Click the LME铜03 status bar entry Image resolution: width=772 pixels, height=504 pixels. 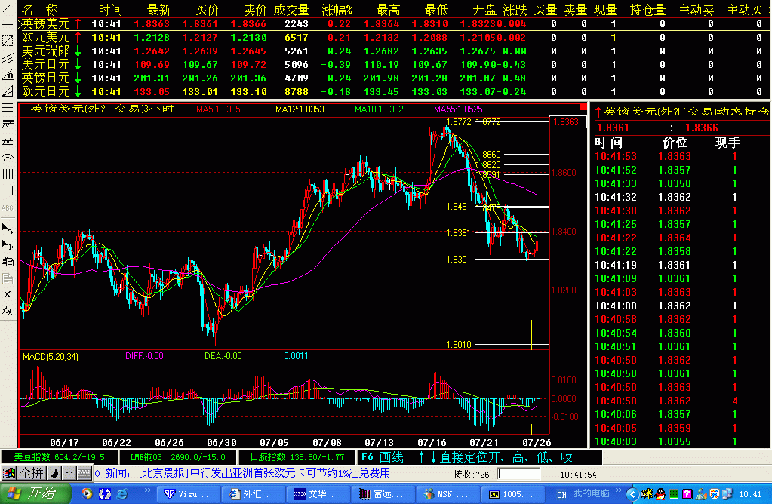pos(177,457)
